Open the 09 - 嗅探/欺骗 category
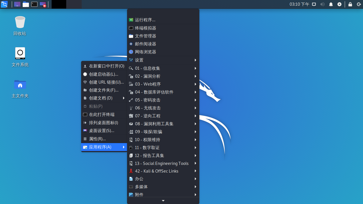This screenshot has width=363, height=204. pyautogui.click(x=163, y=132)
